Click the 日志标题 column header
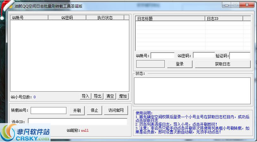The width and height of the screenshot is (257, 142). coord(170,19)
